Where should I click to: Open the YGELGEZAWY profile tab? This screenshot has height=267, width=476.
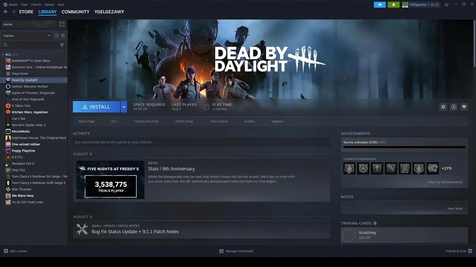coord(109,12)
